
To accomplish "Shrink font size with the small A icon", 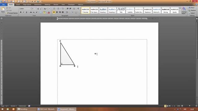I will pyautogui.click(x=41, y=9).
